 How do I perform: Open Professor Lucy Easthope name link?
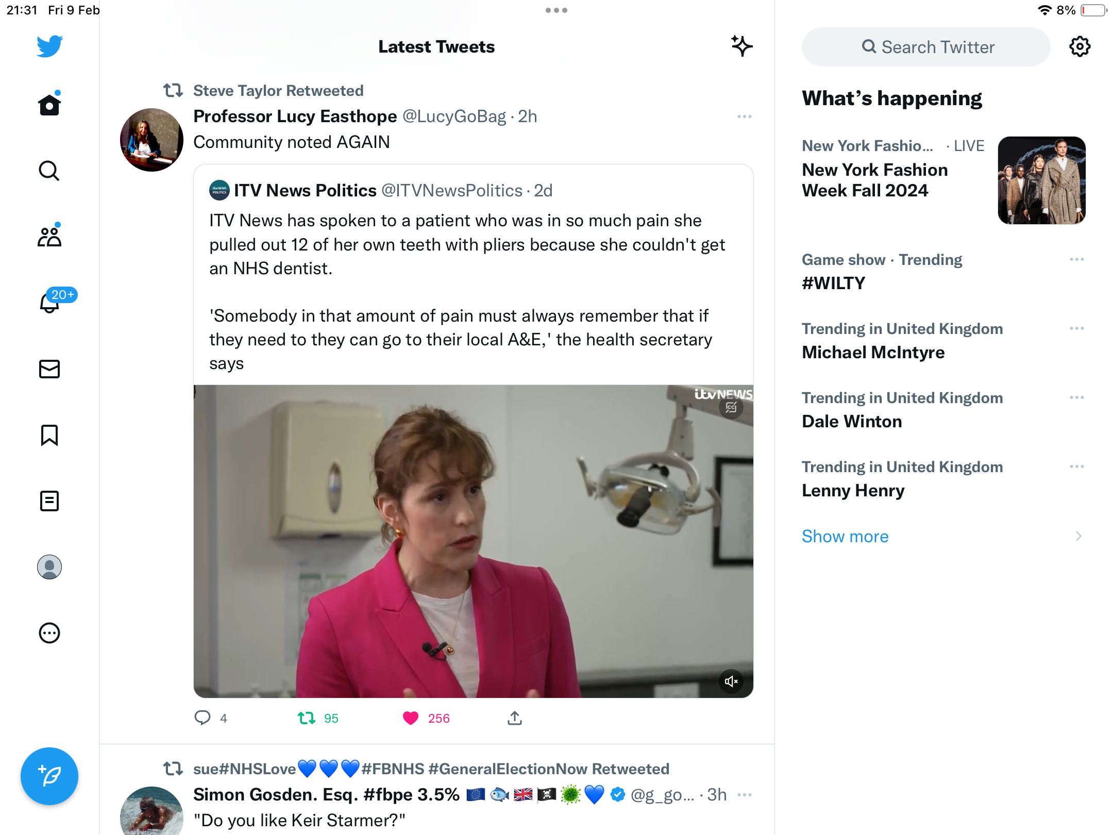tap(295, 116)
